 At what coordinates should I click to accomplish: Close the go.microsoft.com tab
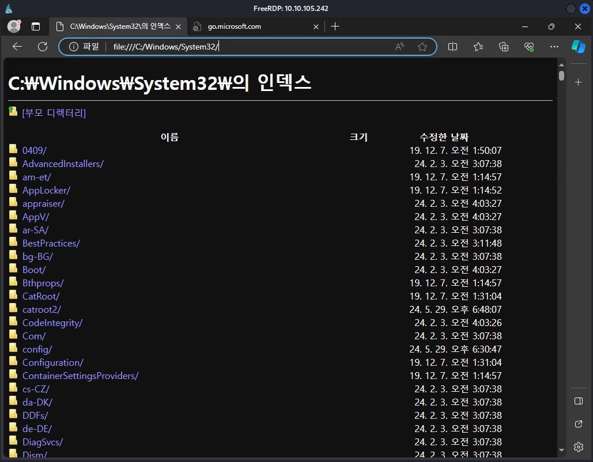pyautogui.click(x=316, y=26)
